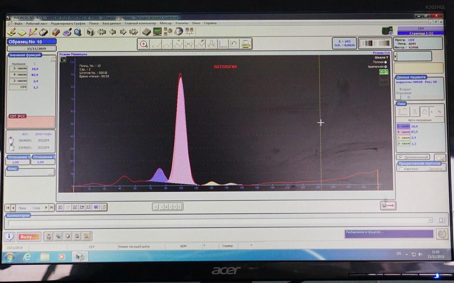The image size is (454, 283).
Task: Open the Файл menu
Action: 18,23
